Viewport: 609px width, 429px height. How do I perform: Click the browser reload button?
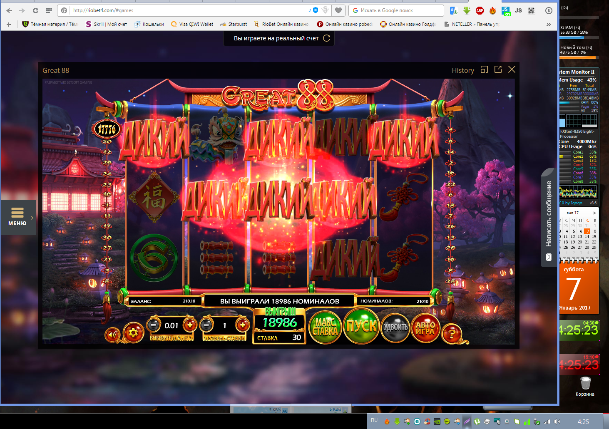[x=35, y=10]
